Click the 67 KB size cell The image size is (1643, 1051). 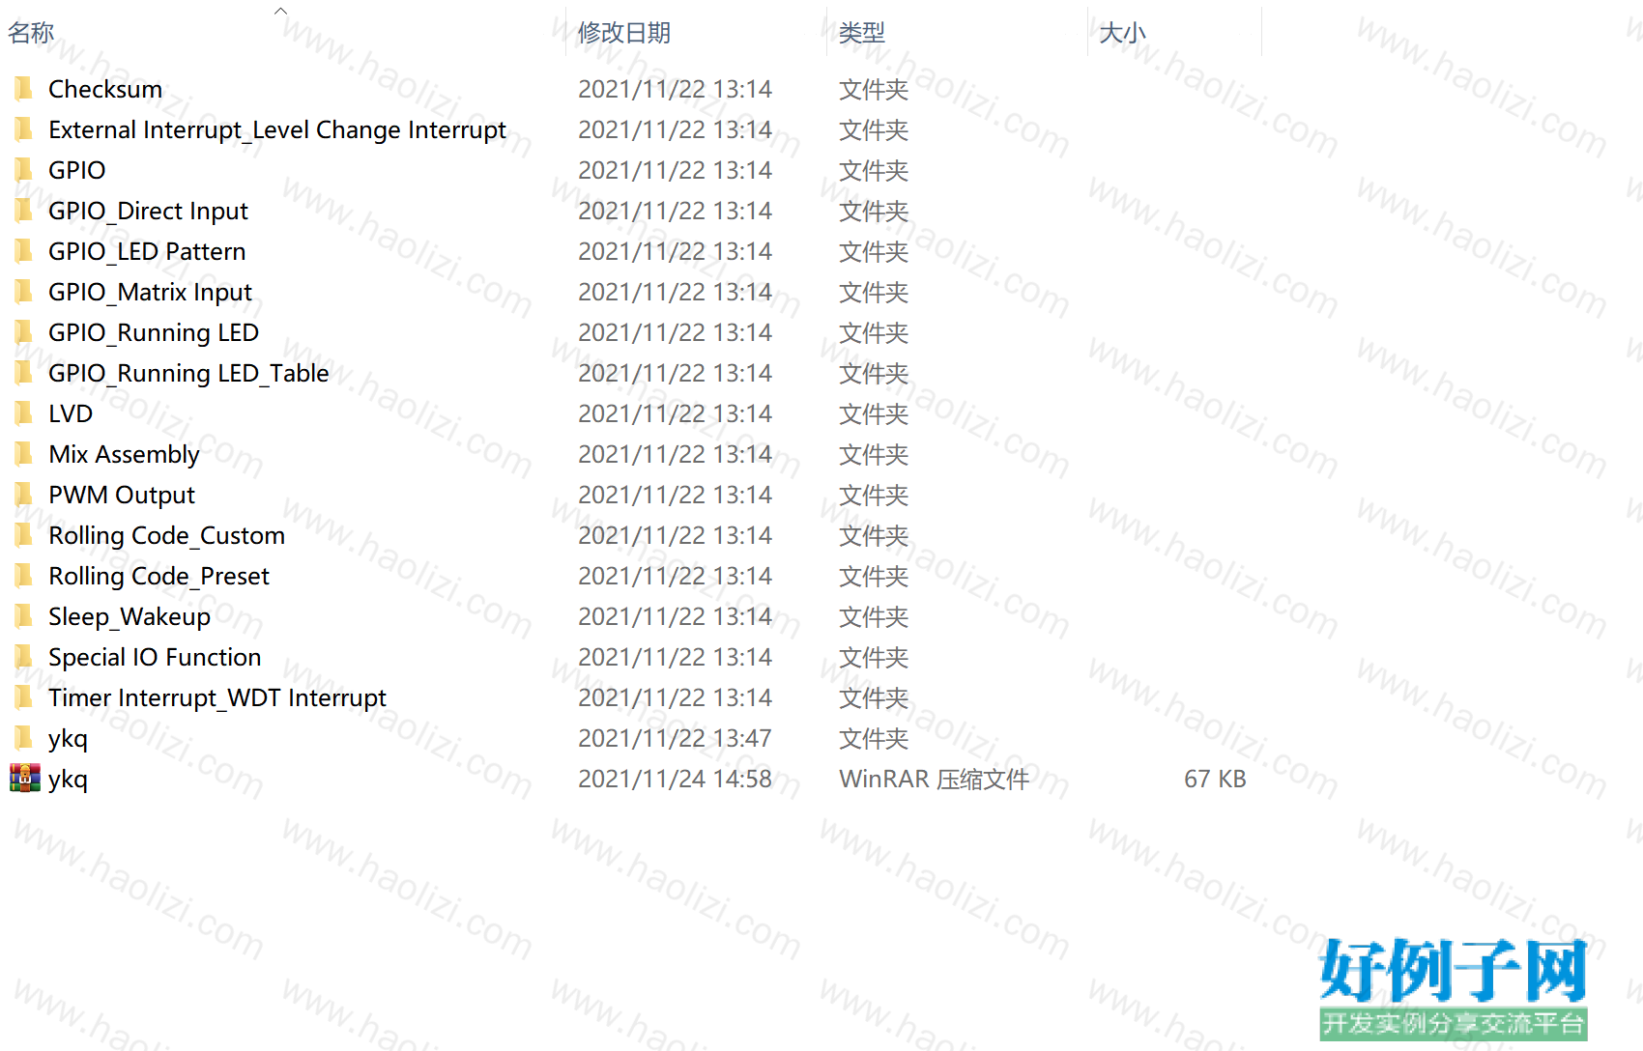tap(1215, 779)
